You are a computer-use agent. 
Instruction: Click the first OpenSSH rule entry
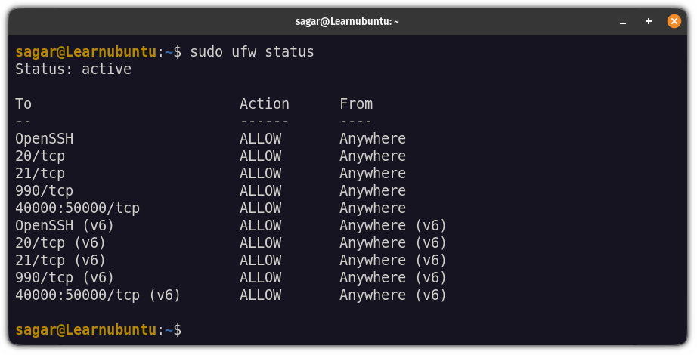tap(45, 139)
